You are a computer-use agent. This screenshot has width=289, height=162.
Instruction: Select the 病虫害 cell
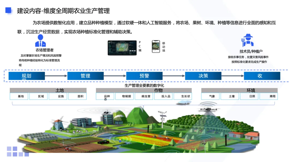coord(144,96)
